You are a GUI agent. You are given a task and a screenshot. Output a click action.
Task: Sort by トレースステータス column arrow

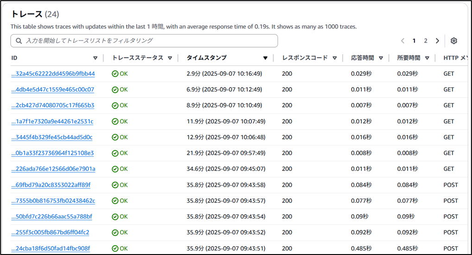point(170,58)
